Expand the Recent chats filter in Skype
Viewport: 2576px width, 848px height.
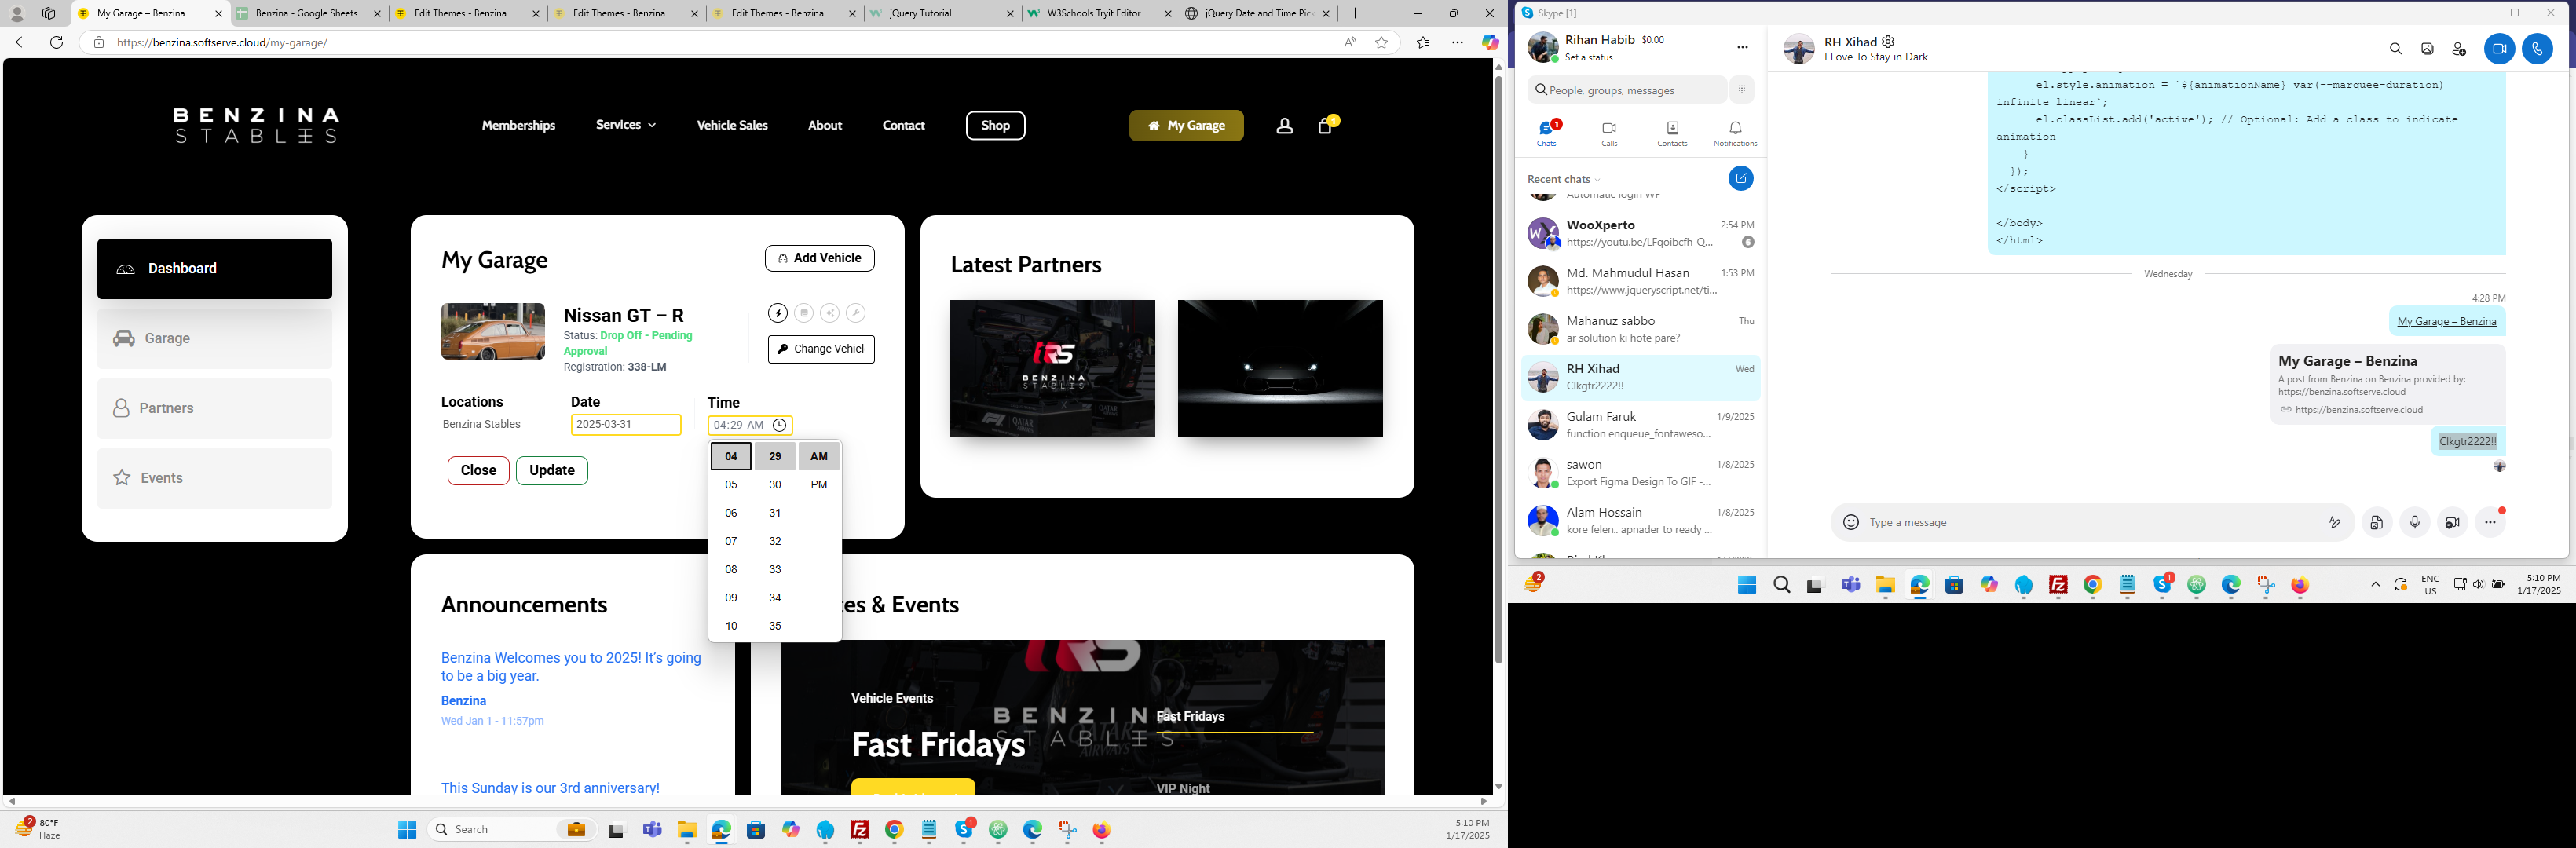(x=1597, y=180)
